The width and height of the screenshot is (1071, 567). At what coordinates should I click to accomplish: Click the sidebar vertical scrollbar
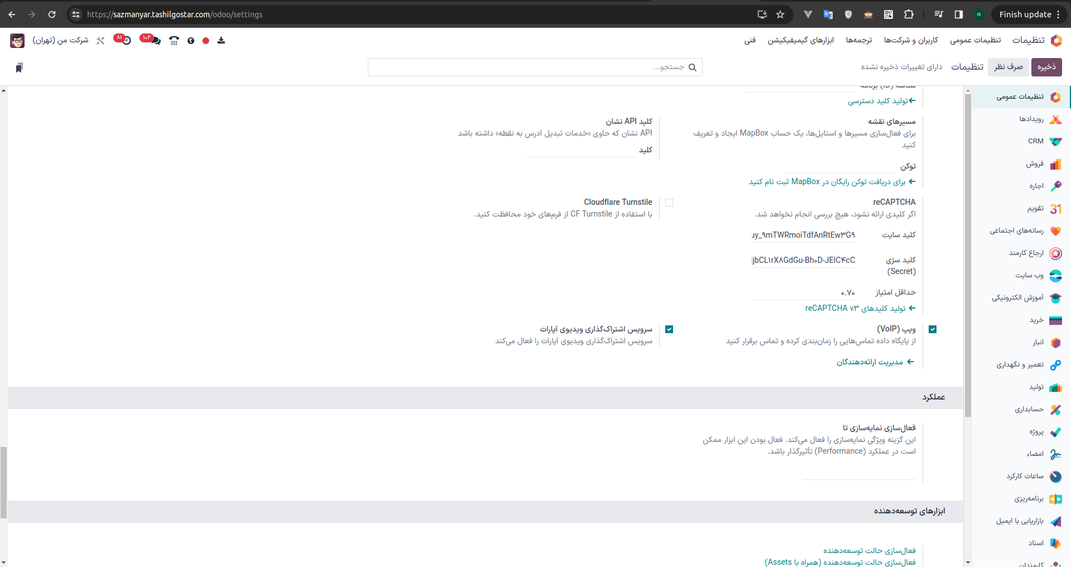coord(968,256)
